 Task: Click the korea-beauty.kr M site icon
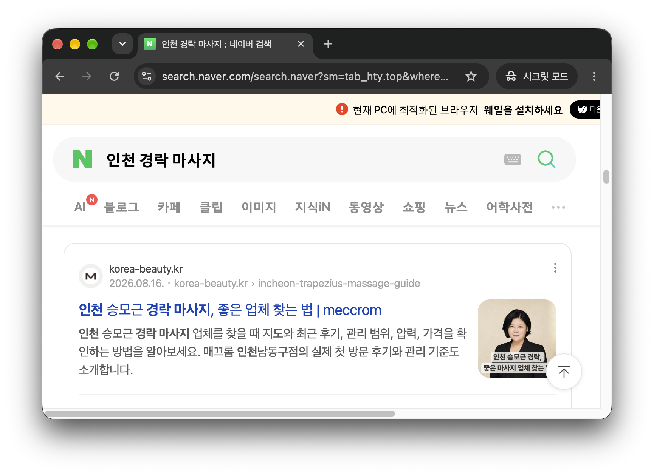(91, 276)
